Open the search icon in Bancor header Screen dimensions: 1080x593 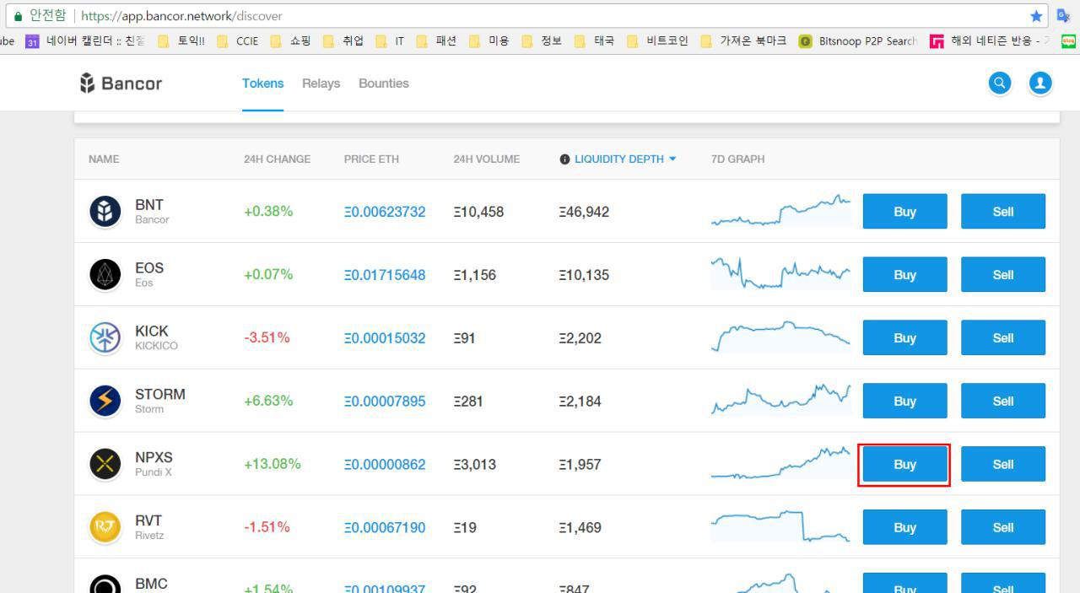tap(1000, 83)
